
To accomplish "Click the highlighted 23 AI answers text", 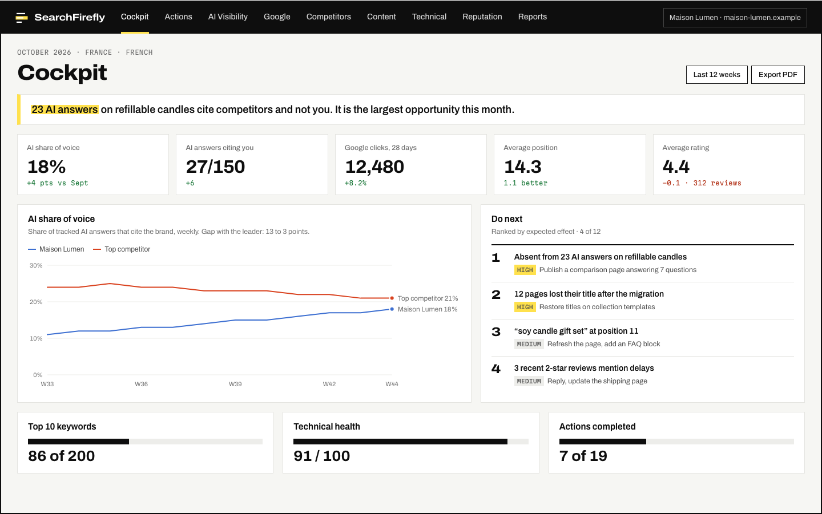I will 65,110.
